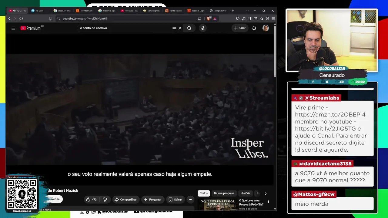
Task: Click the address bar URL youtube.com/watch
Action: [85, 18]
